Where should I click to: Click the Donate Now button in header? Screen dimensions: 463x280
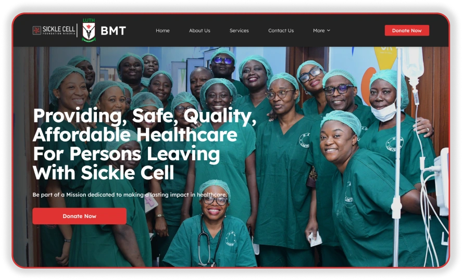(x=407, y=30)
